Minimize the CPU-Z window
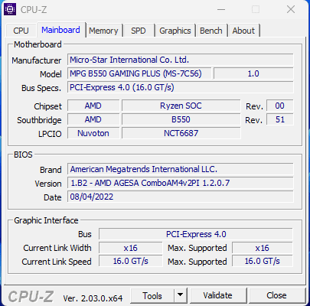This screenshot has width=310, height=306. [221, 10]
